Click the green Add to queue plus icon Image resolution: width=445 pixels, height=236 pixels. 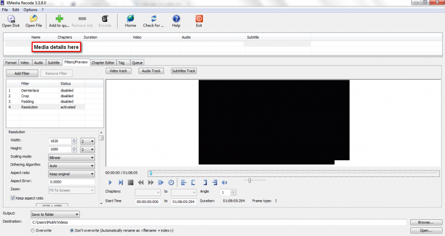[x=59, y=19]
